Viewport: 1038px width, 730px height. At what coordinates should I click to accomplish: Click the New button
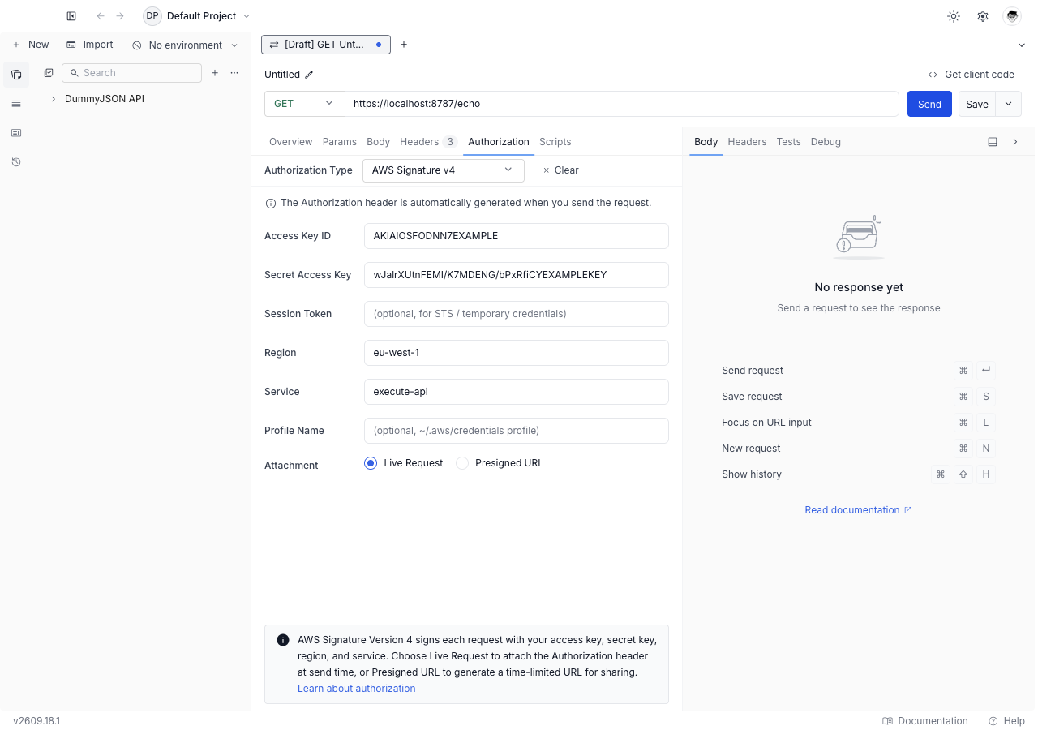pos(30,45)
